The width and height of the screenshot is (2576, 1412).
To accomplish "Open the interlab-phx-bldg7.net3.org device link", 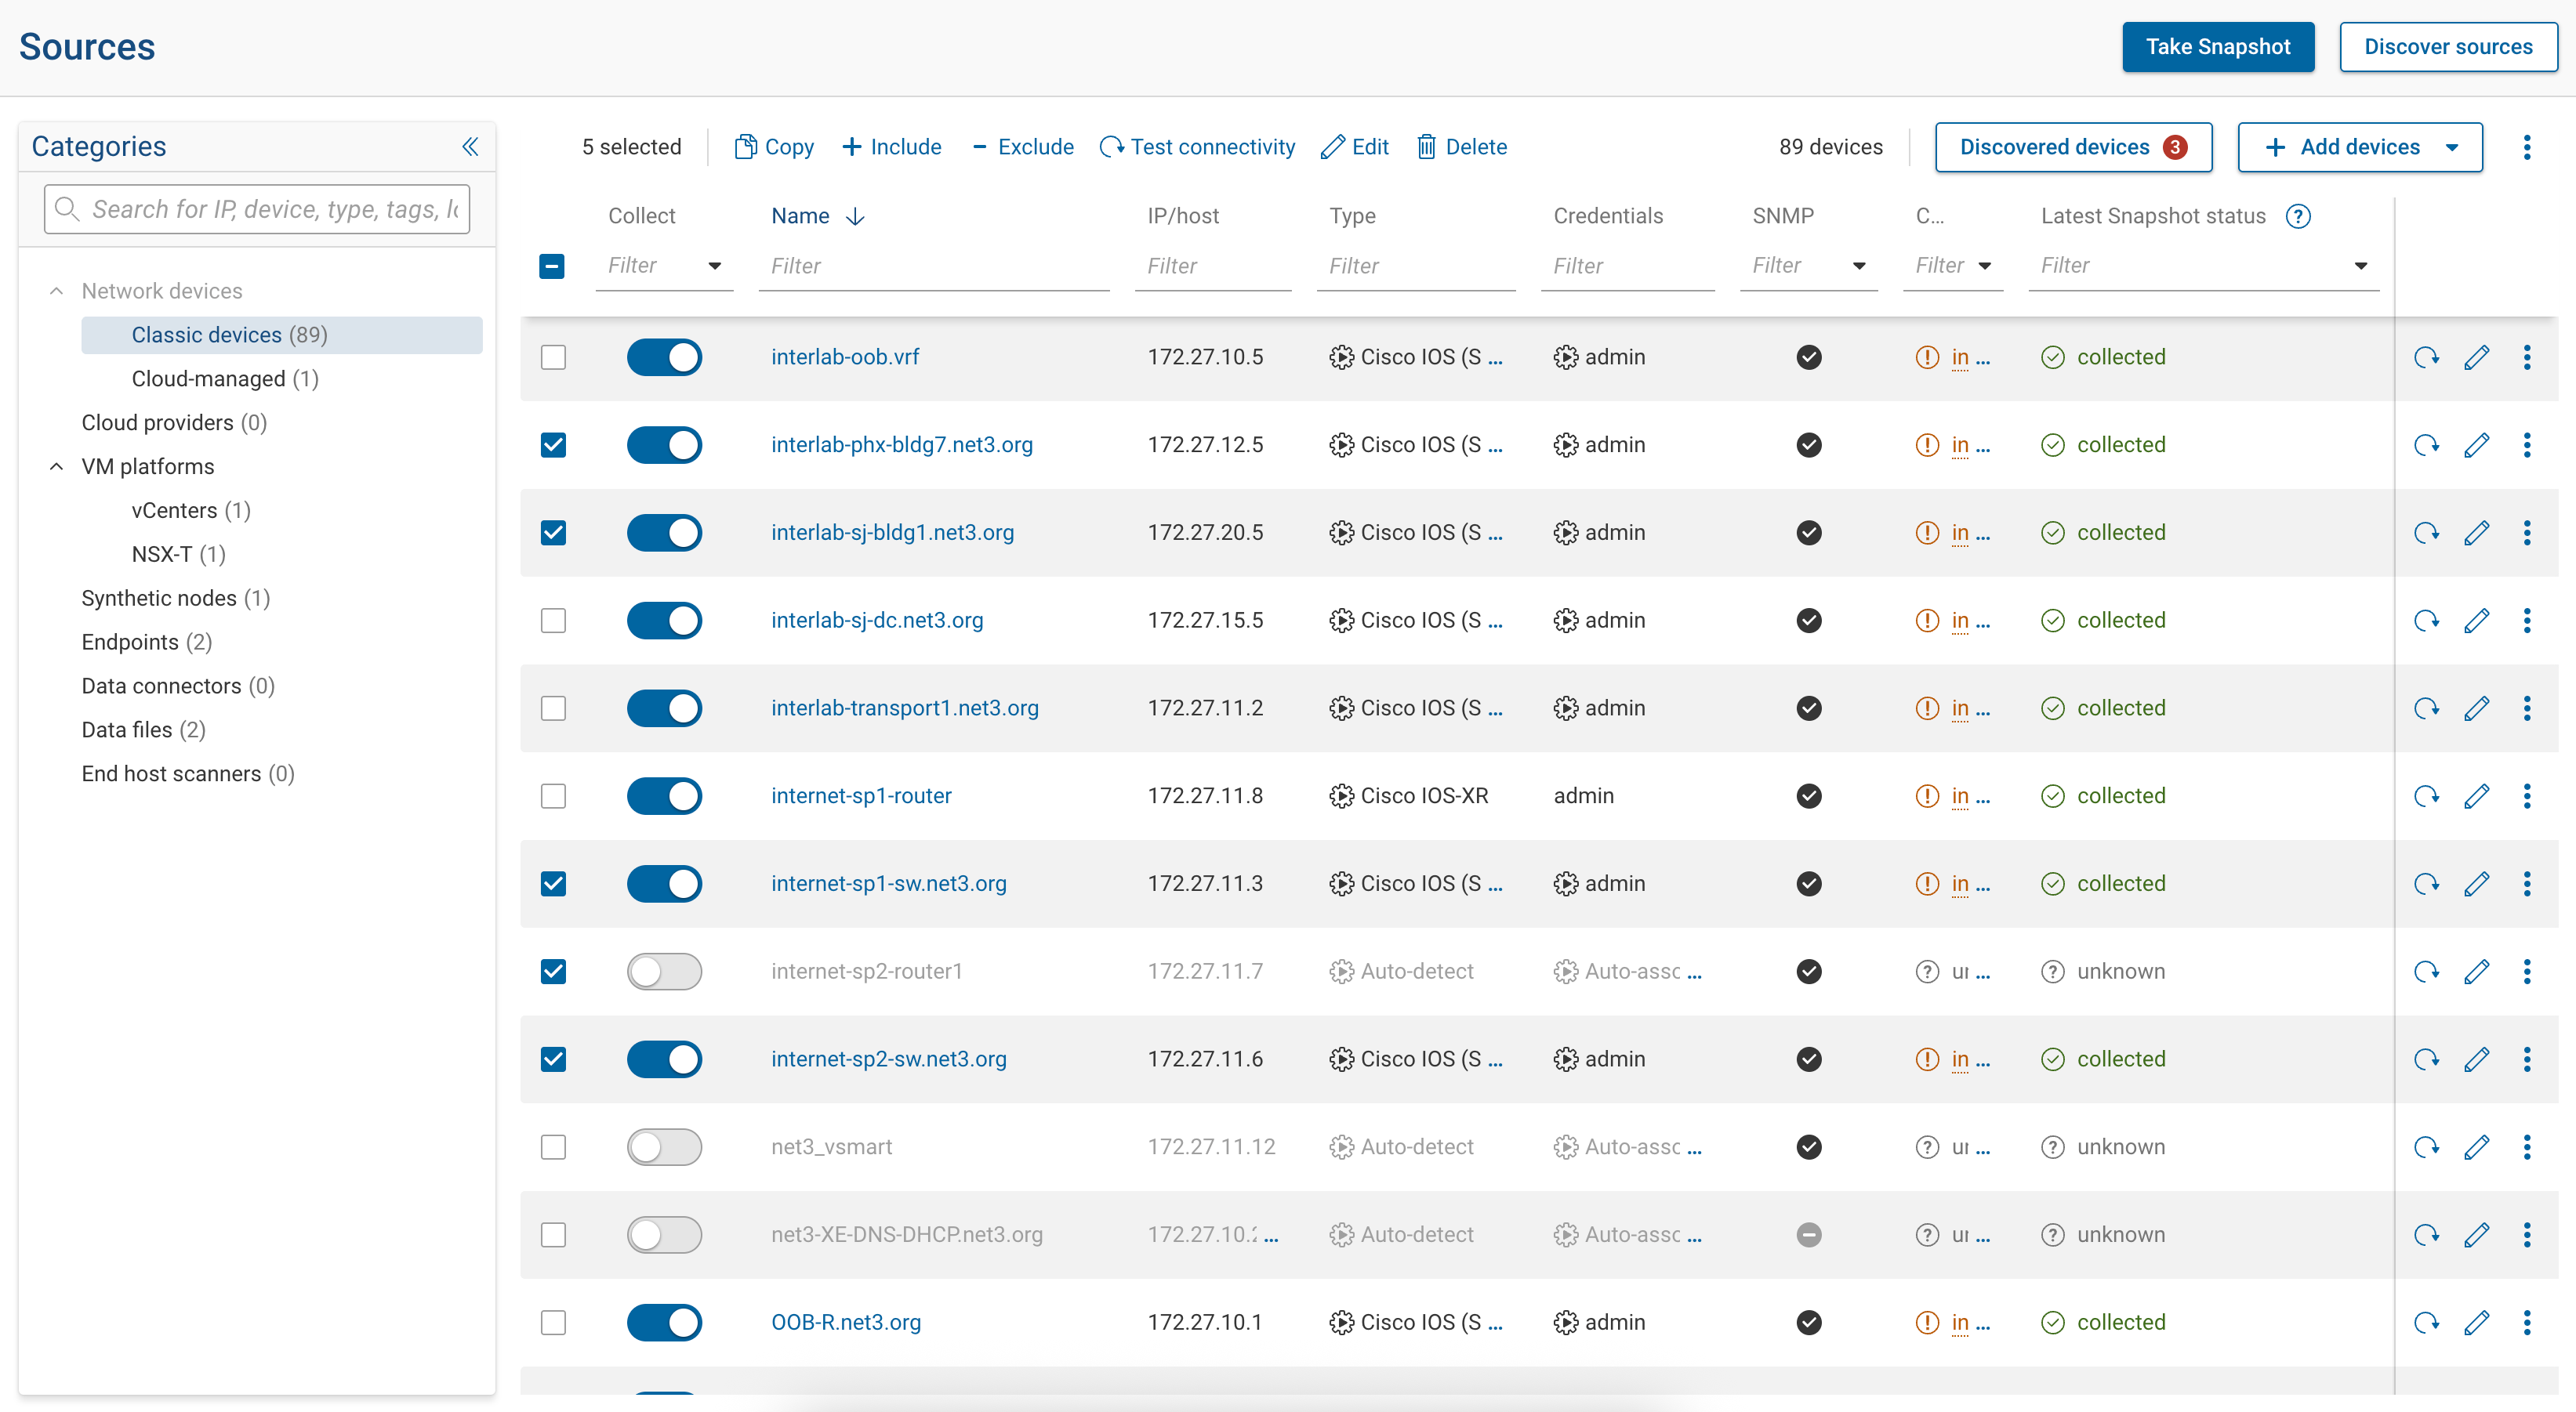I will (901, 445).
